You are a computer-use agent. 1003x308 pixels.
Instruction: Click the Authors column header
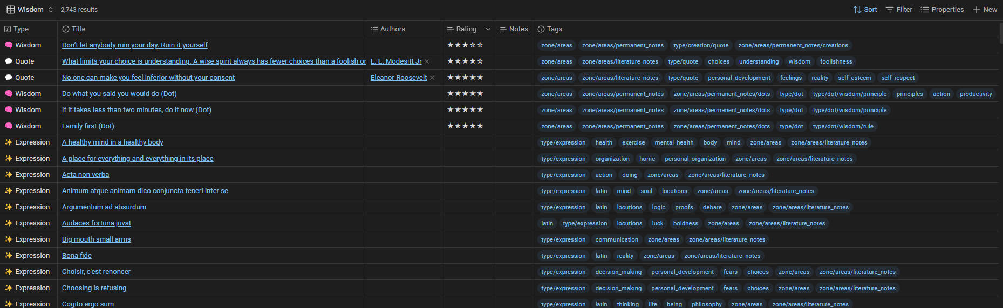392,29
